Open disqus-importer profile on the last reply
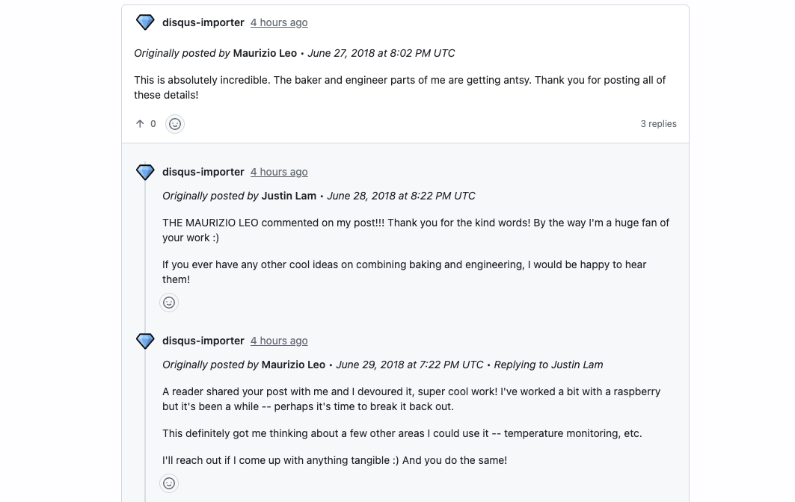 (x=203, y=341)
